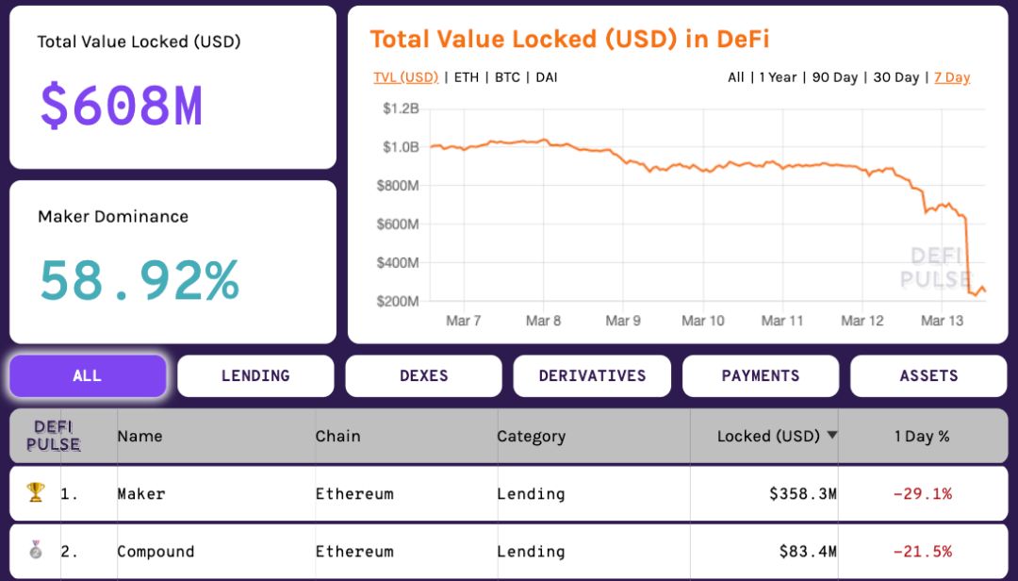Switch chart unit to DAI

pyautogui.click(x=547, y=77)
